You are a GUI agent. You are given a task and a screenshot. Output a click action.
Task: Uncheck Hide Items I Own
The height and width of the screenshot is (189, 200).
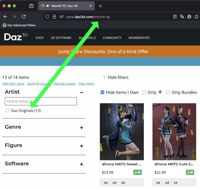[x=102, y=92]
